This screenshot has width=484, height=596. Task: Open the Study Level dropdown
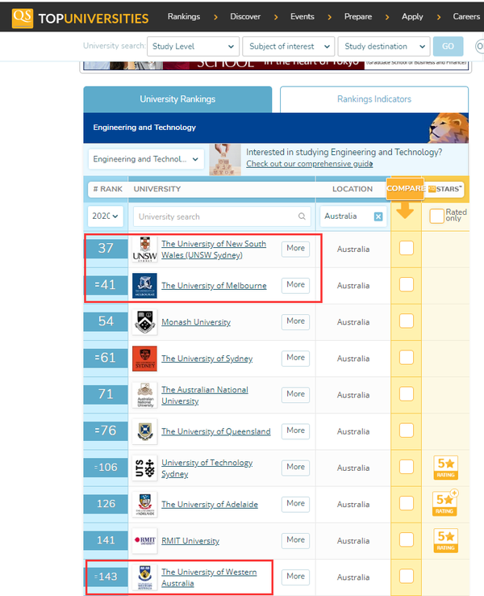(194, 46)
